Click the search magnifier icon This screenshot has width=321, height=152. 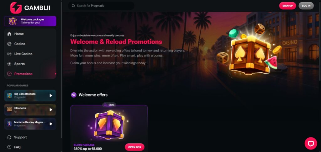pos(73,6)
